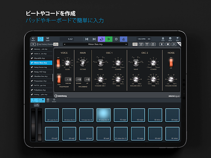Image resolution: width=211 pixels, height=158 pixels.
Task: Click the OSC 2 Wave selector knob
Action: pos(136,63)
